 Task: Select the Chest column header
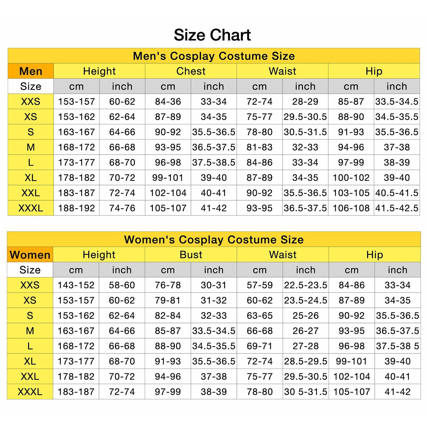pyautogui.click(x=191, y=71)
